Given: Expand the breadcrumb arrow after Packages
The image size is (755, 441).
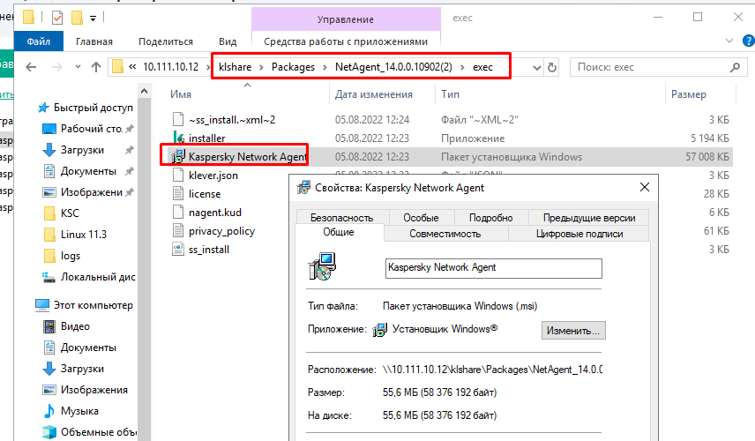Looking at the screenshot, I should click(x=325, y=67).
